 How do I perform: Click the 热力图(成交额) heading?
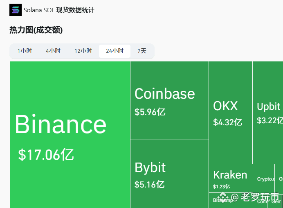pos(36,30)
